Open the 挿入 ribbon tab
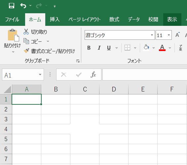 tap(55, 19)
